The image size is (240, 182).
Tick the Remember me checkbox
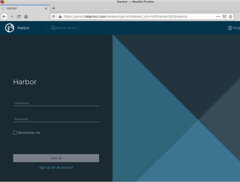[15, 133]
